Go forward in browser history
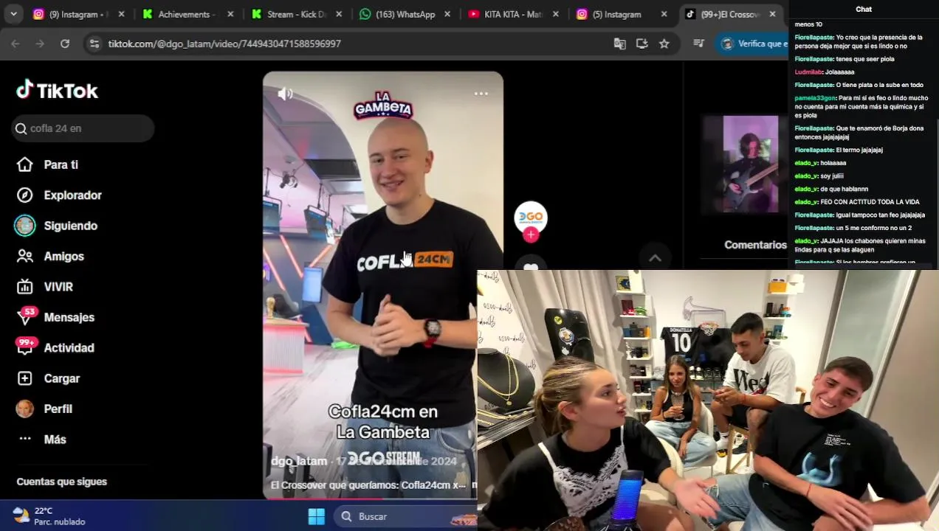 [x=40, y=44]
